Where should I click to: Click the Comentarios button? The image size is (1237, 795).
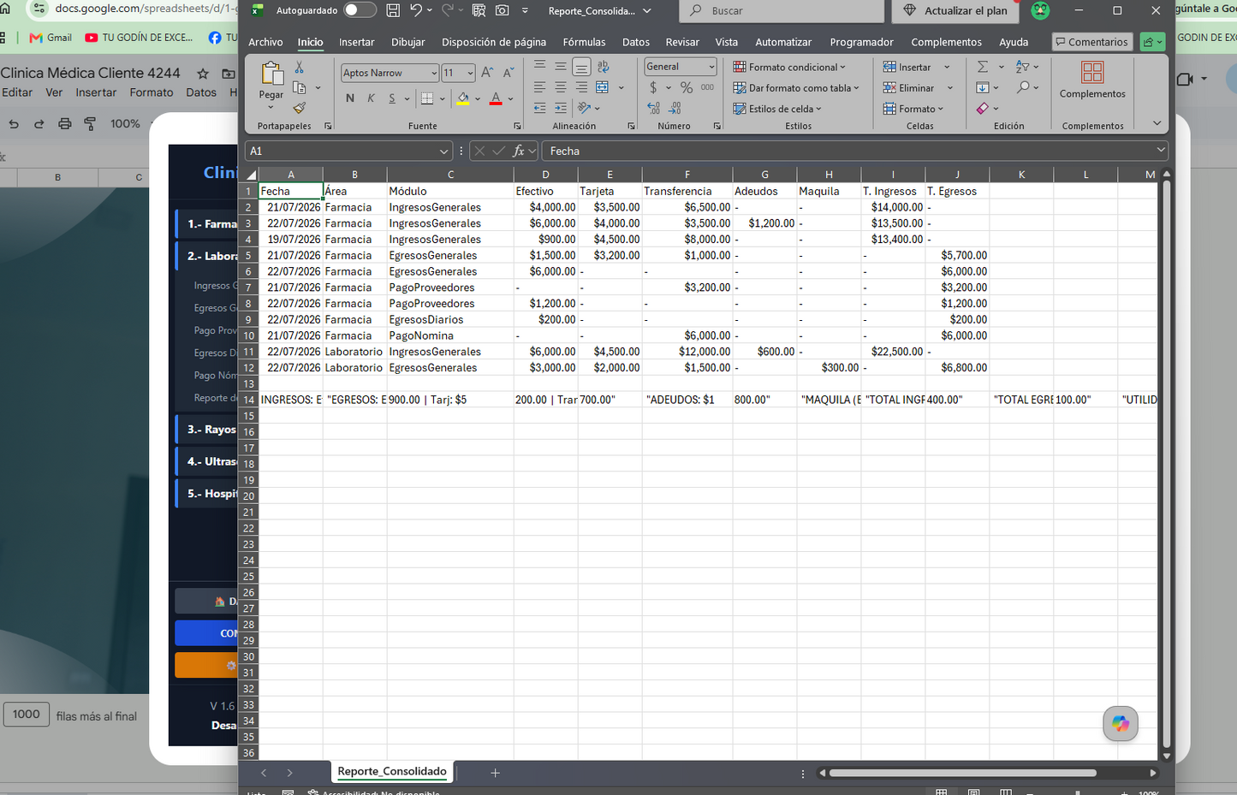[1091, 42]
